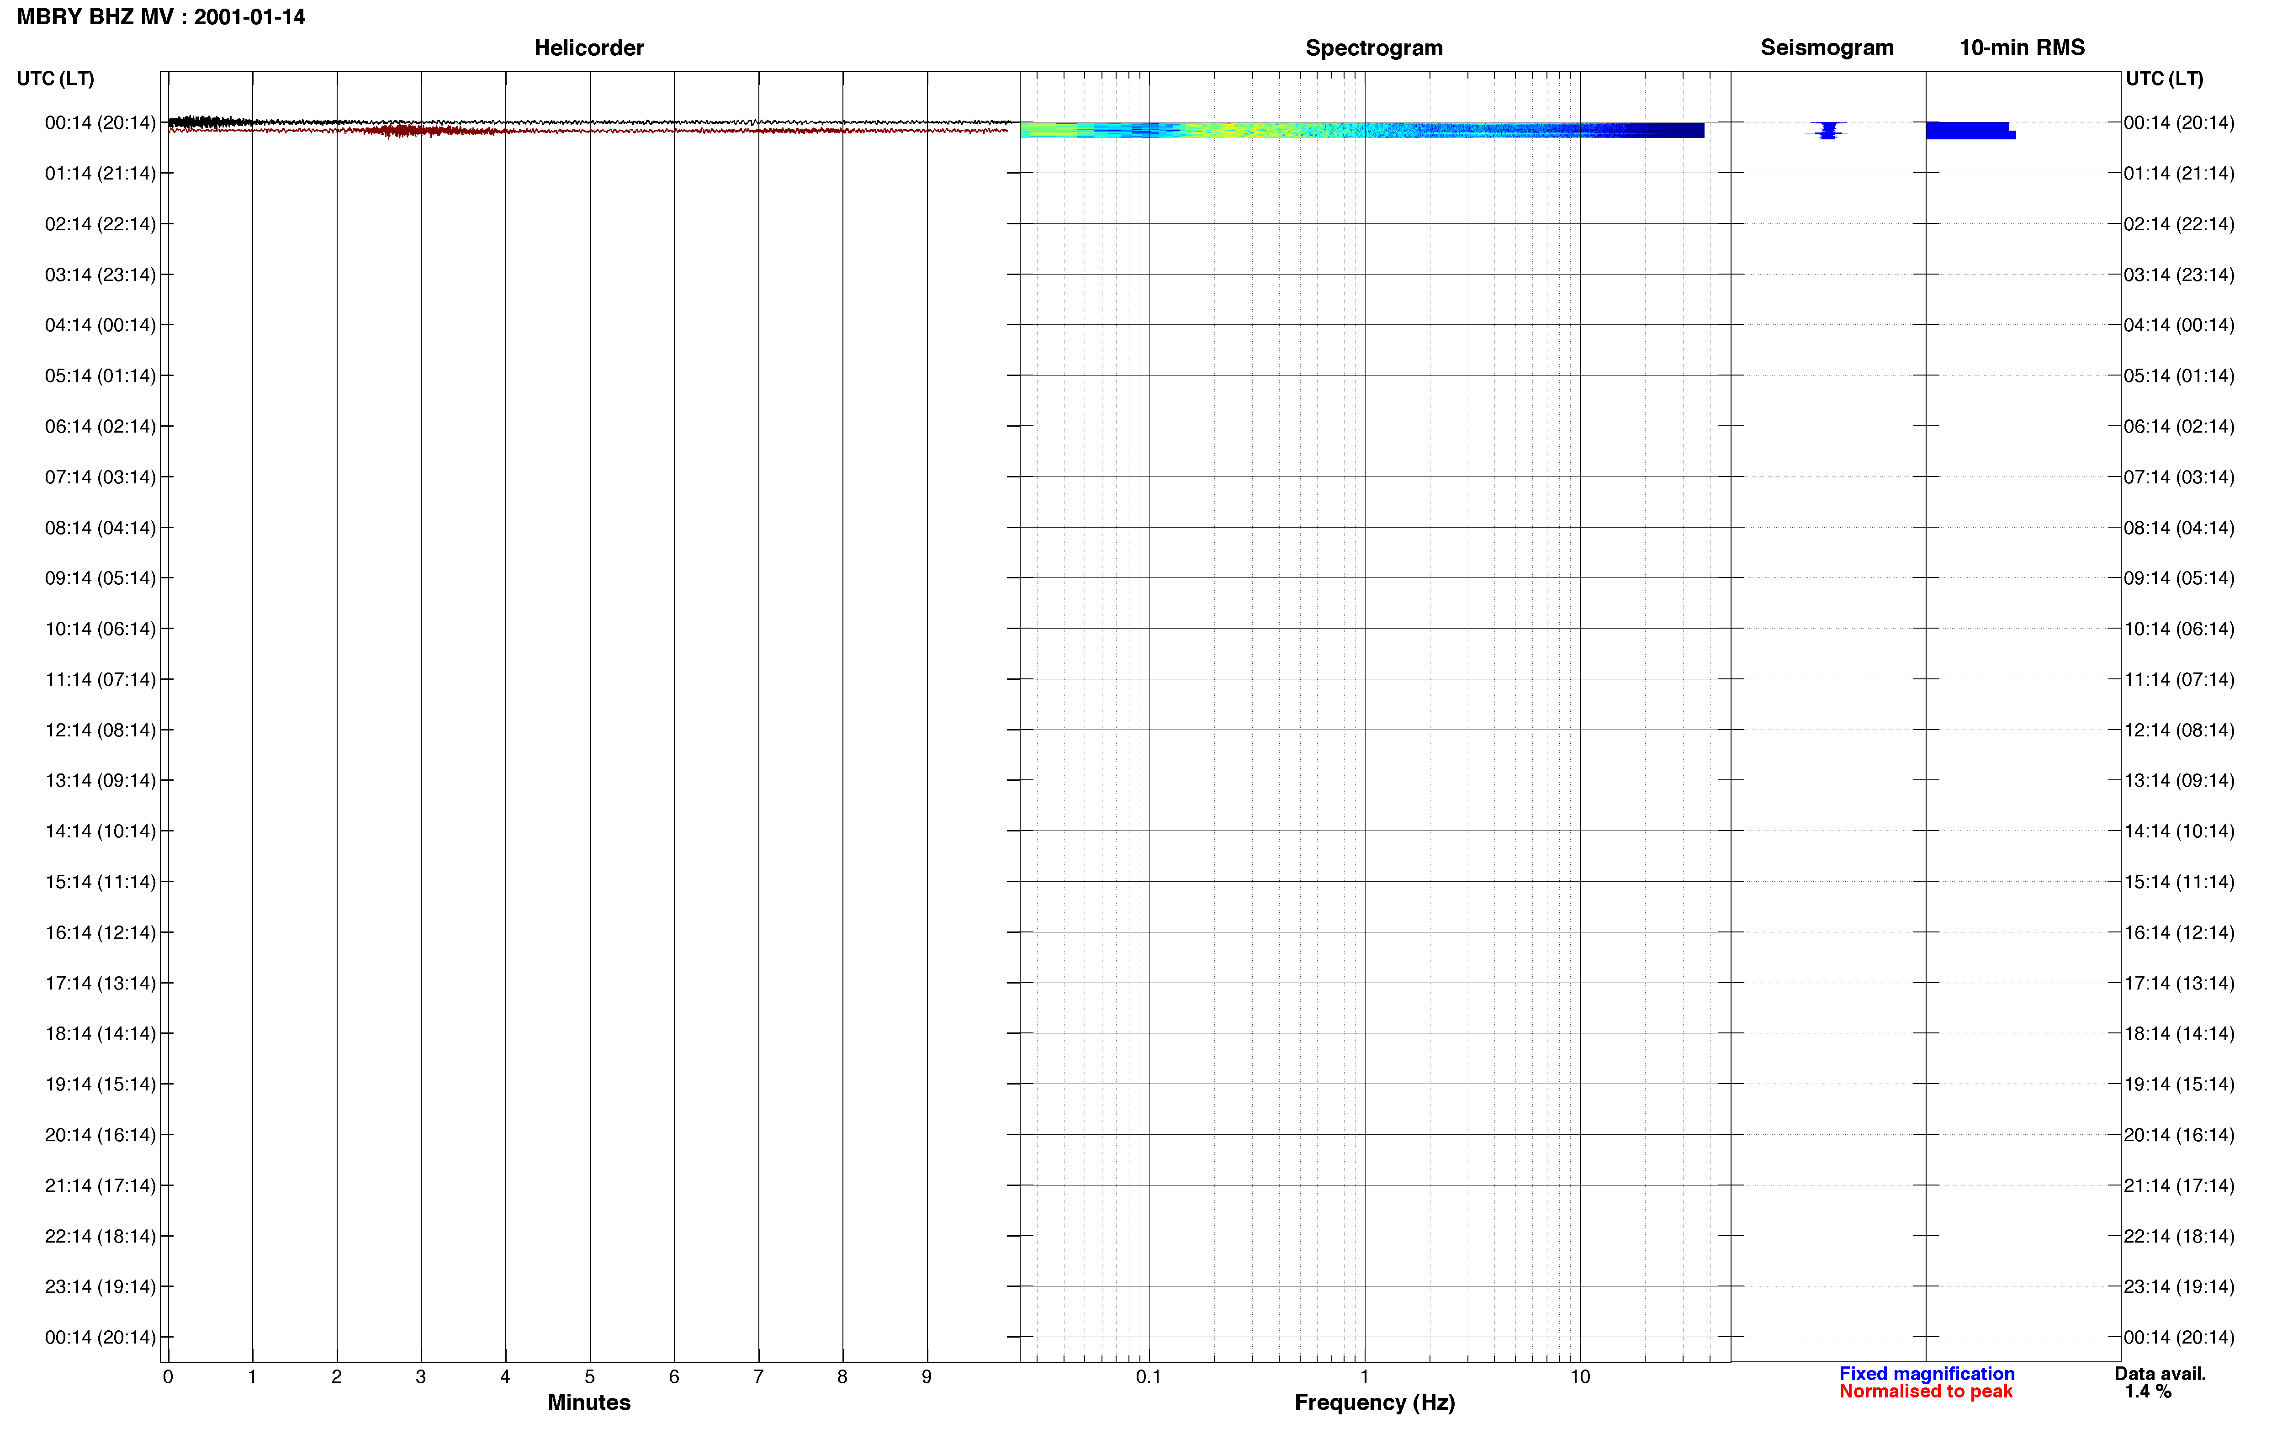This screenshot has height=1434, width=2293.
Task: Click right axis label 19:14 (15:14)
Action: point(2178,1084)
